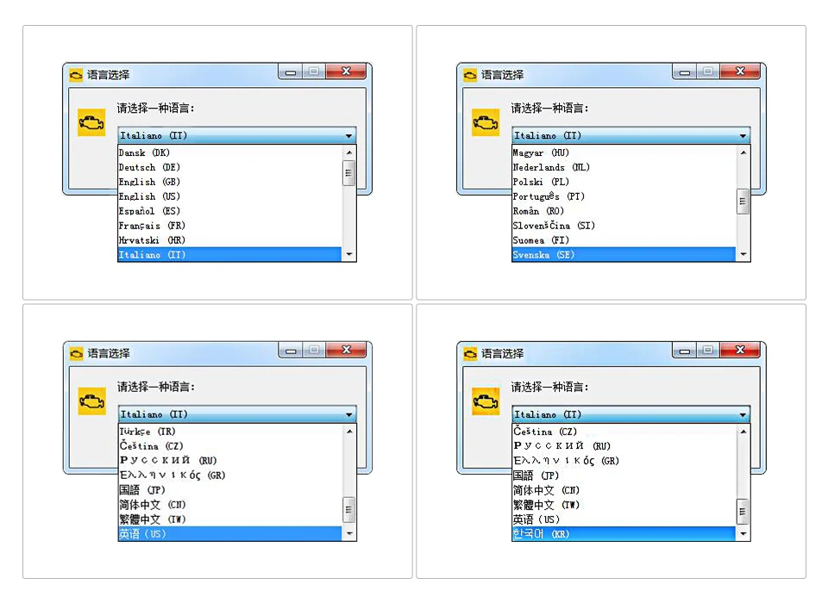
Task: Click engine icon in the Magyar dialog
Action: [x=486, y=122]
